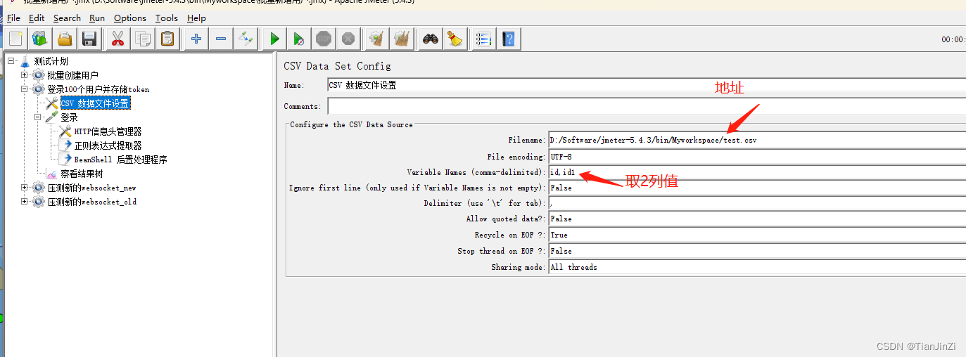966x357 pixels.
Task: Open the Sharing mode All threads combo
Action: point(757,267)
